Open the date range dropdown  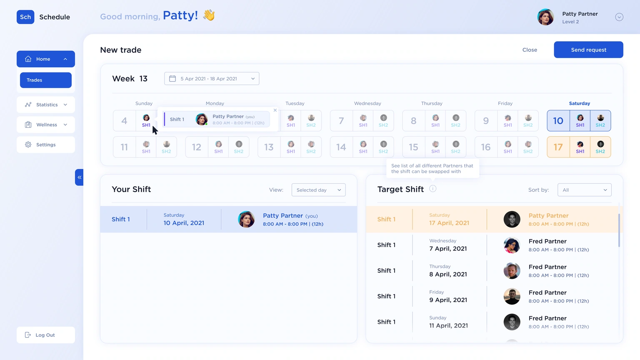[x=212, y=79]
